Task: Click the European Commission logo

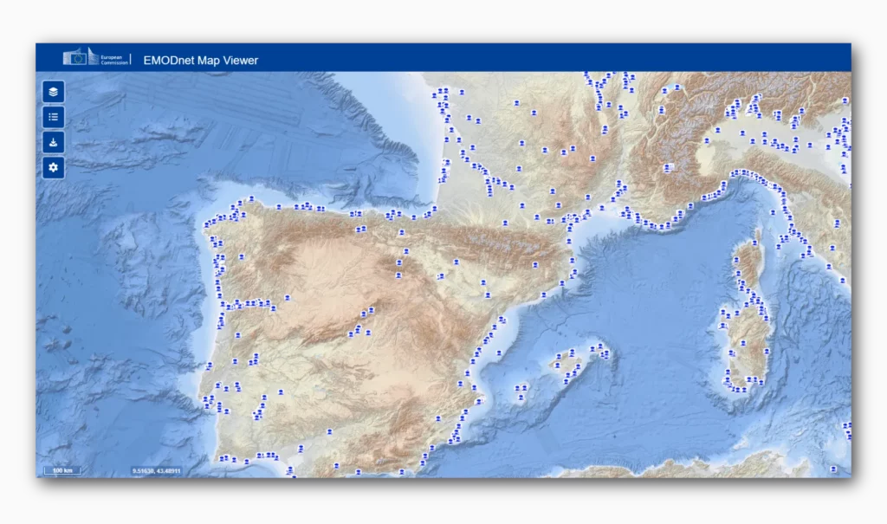Action: [95, 58]
